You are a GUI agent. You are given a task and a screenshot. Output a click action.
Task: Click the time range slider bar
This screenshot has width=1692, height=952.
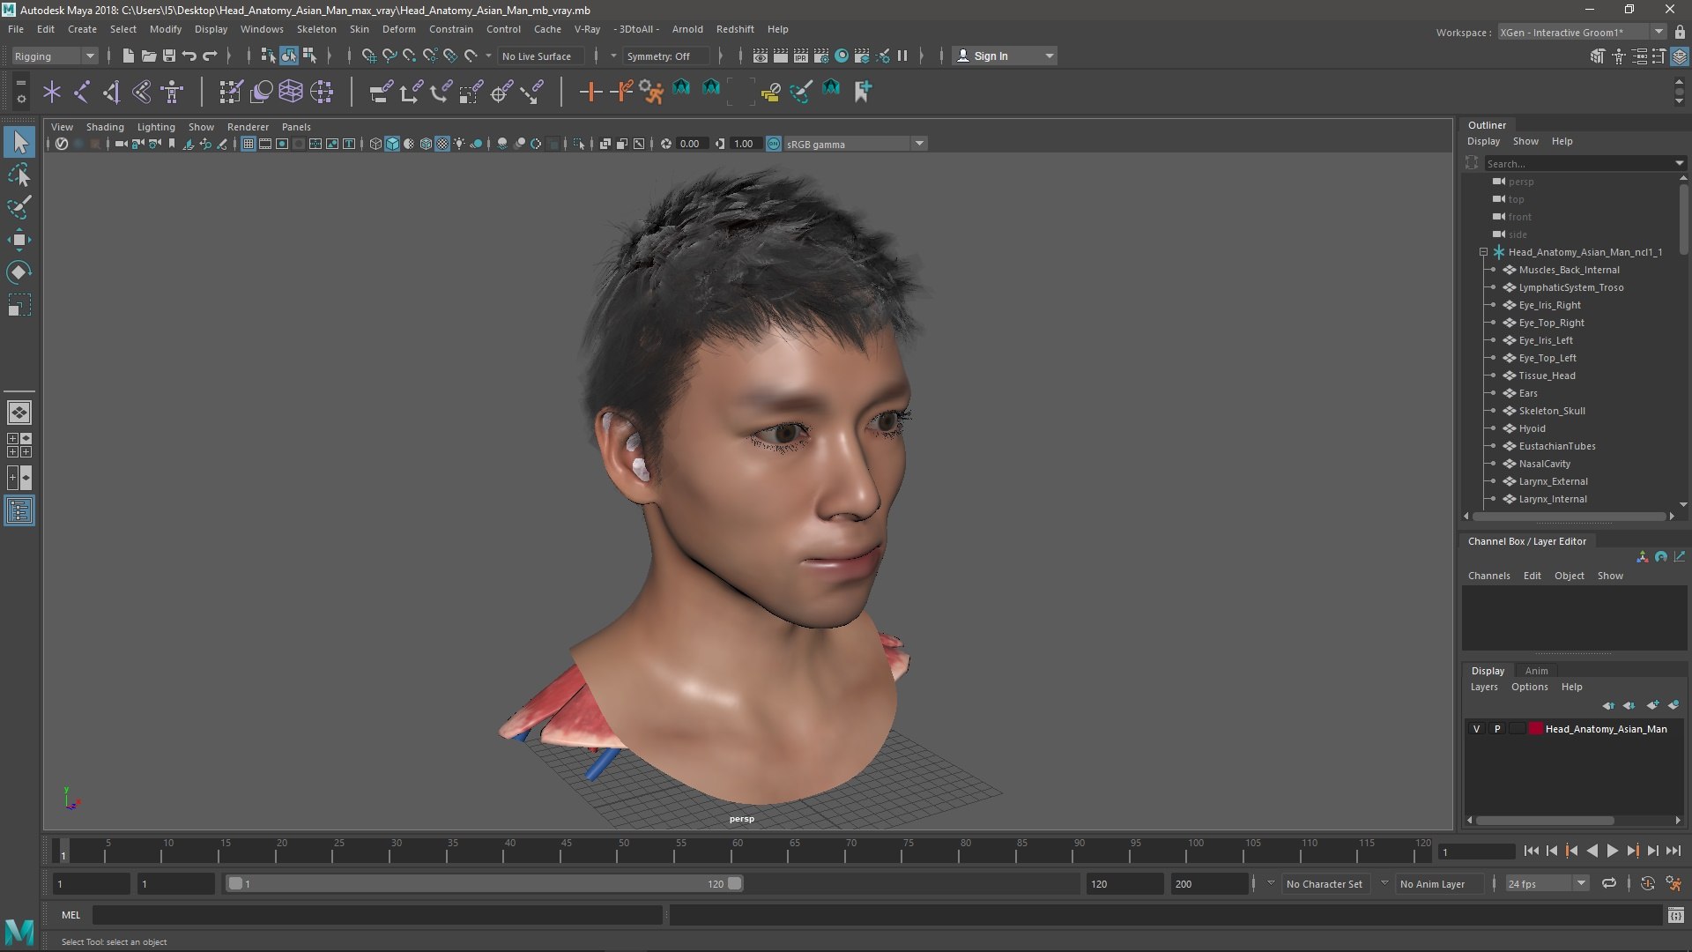484,883
